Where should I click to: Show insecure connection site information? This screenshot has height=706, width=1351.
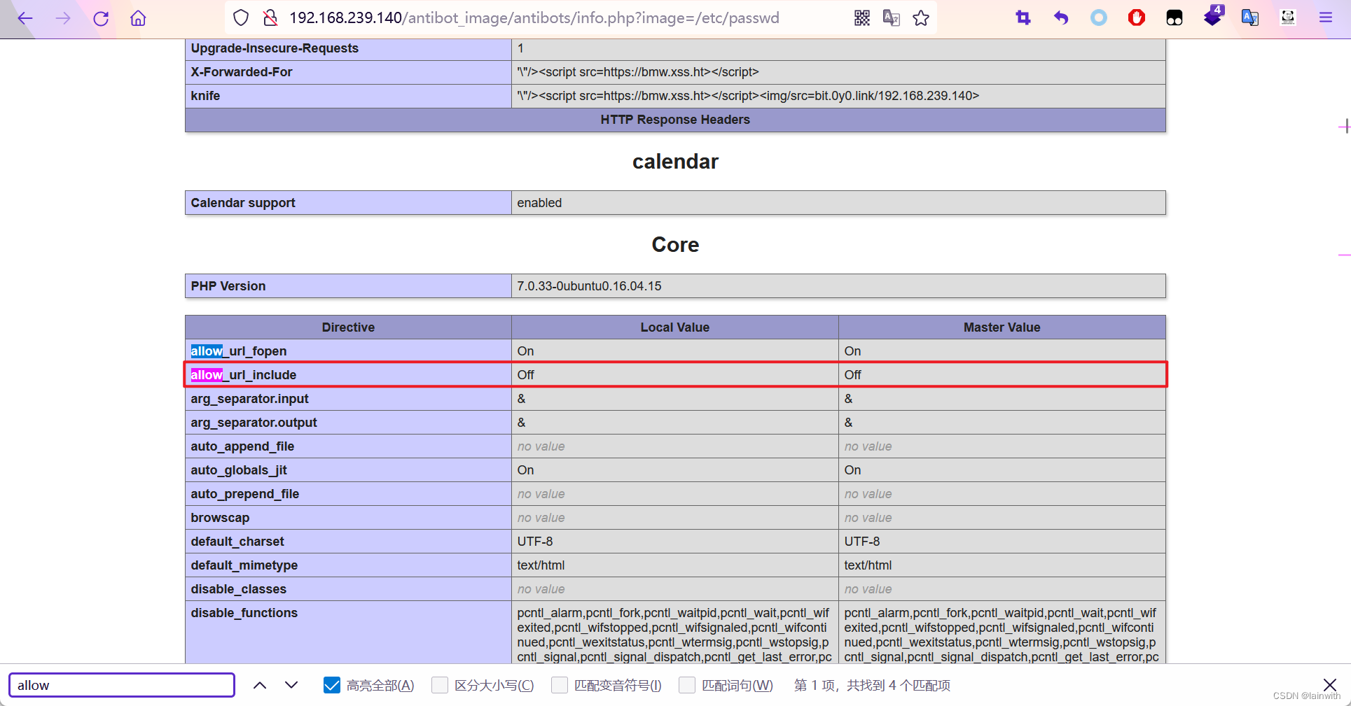270,18
